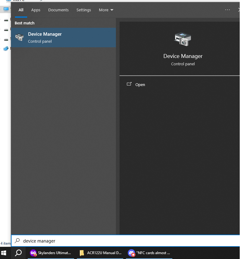The height and width of the screenshot is (259, 244).
Task: Select the Device Manager best match result
Action: pos(63,38)
